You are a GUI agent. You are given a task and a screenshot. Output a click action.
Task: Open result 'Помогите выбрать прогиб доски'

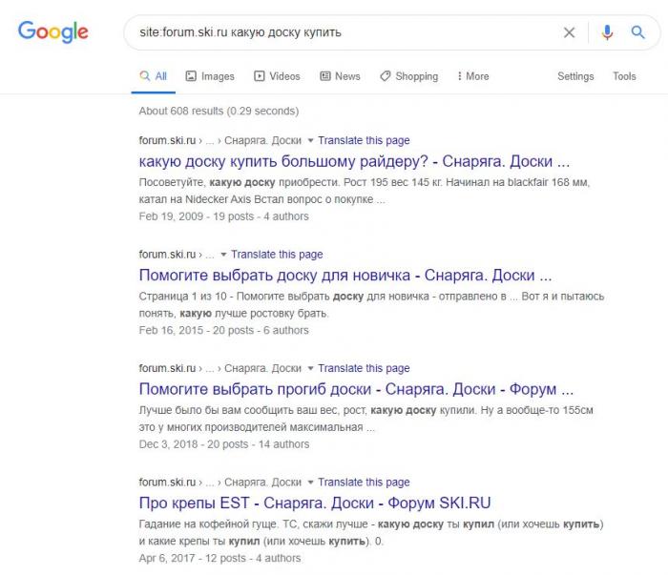coord(356,389)
